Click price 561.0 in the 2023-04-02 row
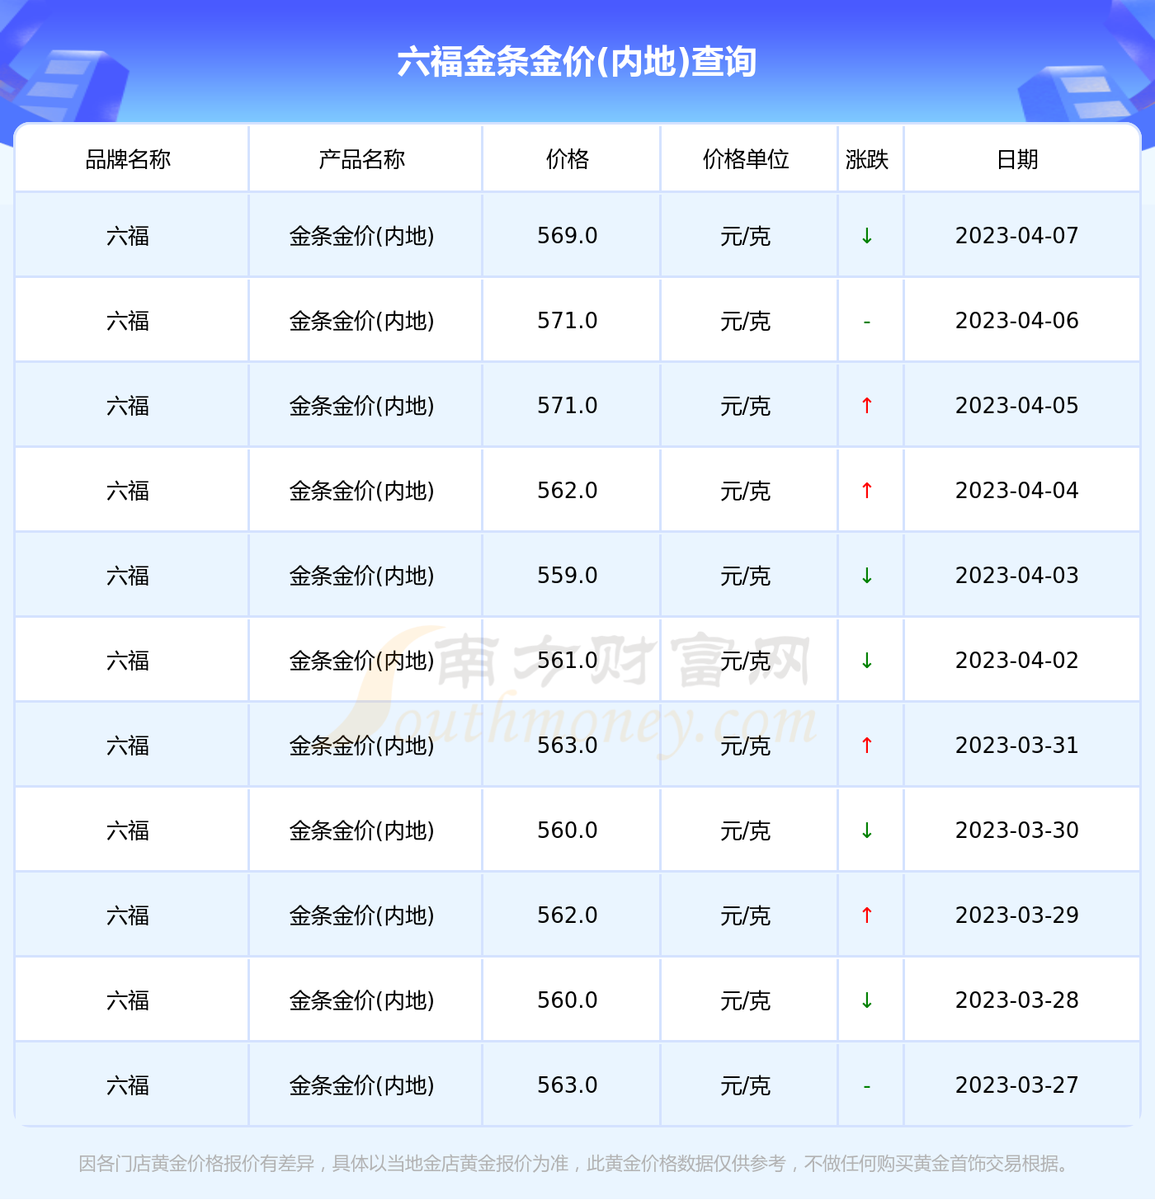The image size is (1155, 1200). (x=568, y=661)
